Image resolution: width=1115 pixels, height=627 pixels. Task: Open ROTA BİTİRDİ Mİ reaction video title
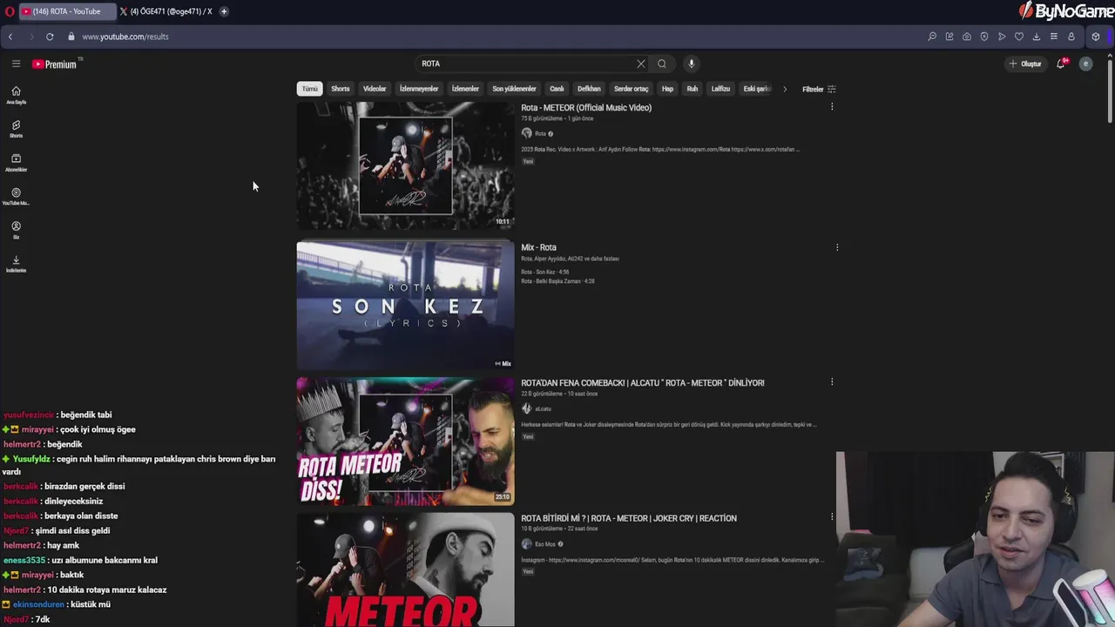tap(629, 518)
